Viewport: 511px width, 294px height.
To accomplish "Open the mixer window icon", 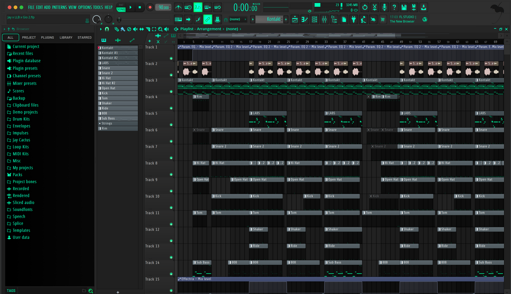I will (x=324, y=20).
